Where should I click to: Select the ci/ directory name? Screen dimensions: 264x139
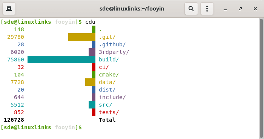[x=104, y=67]
